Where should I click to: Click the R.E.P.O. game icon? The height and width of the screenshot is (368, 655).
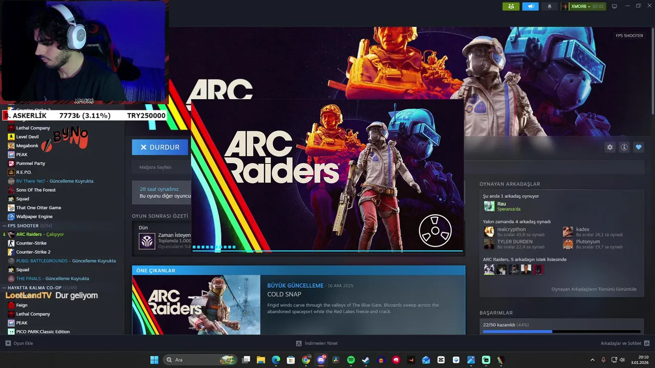11,172
